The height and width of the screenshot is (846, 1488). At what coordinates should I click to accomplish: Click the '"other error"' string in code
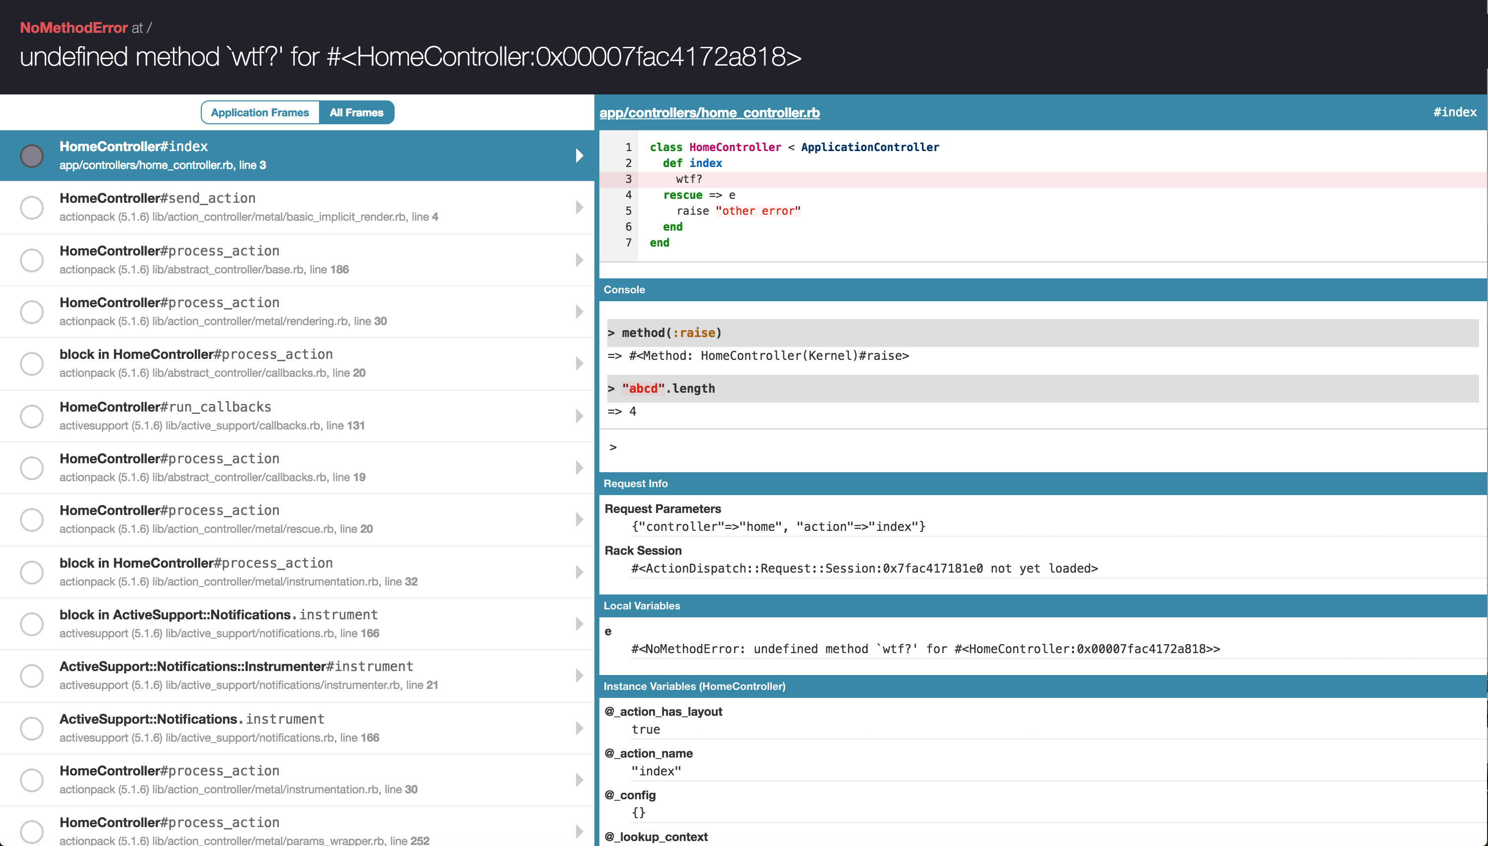coord(758,211)
